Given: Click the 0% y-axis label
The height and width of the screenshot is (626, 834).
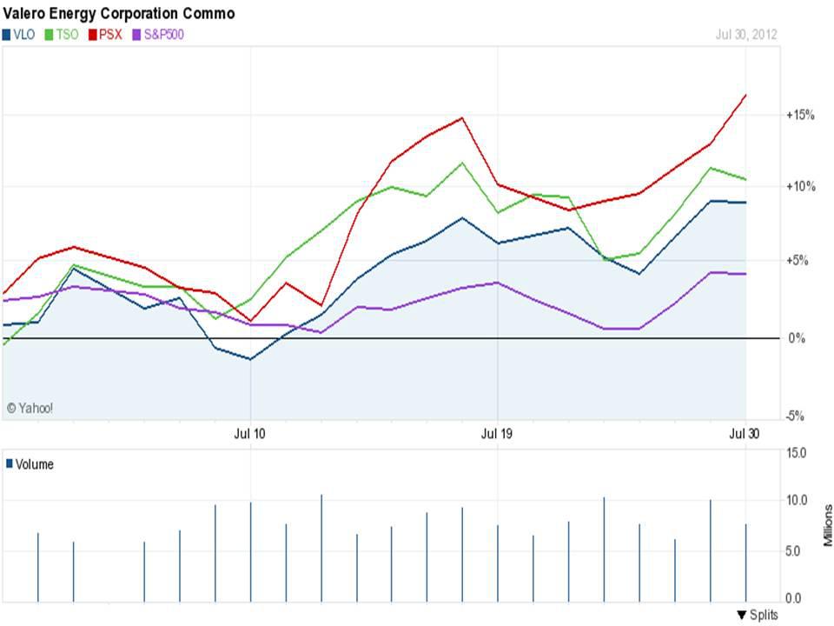Looking at the screenshot, I should tap(797, 338).
